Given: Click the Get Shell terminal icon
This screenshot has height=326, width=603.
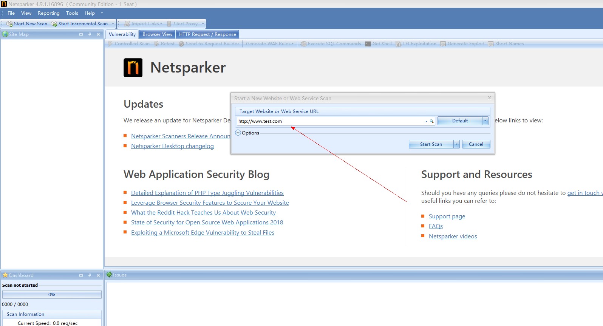Looking at the screenshot, I should pos(368,44).
